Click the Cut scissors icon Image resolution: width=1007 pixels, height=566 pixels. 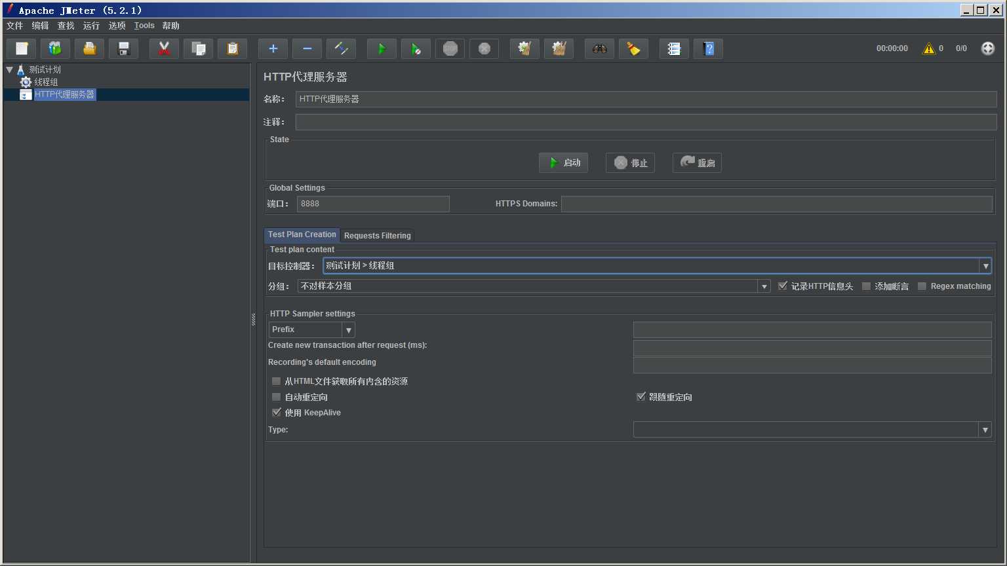click(x=164, y=48)
